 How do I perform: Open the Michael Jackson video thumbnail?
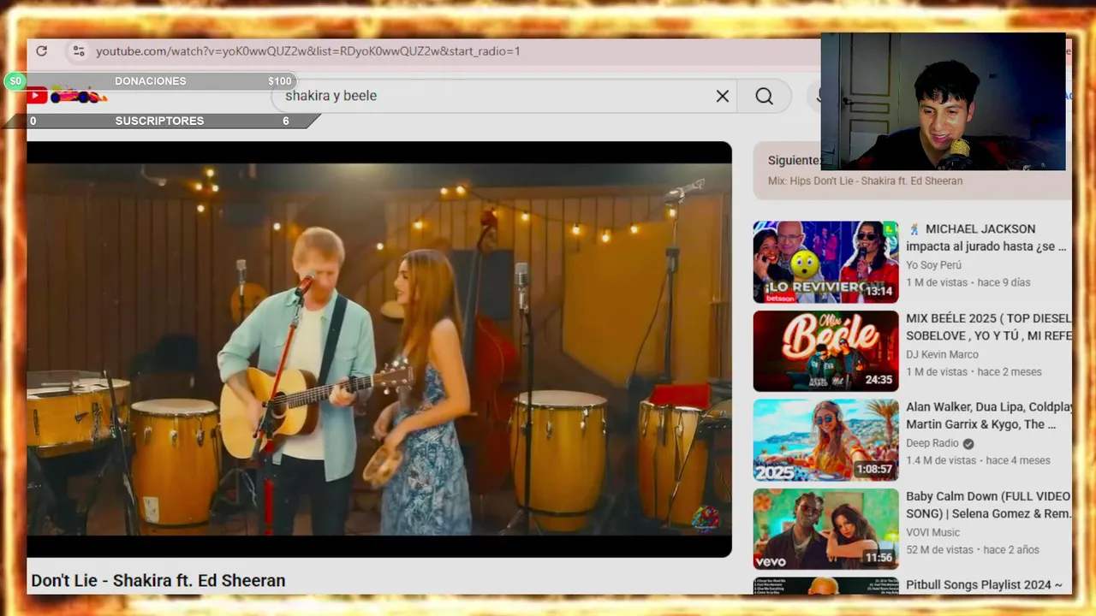[825, 262]
